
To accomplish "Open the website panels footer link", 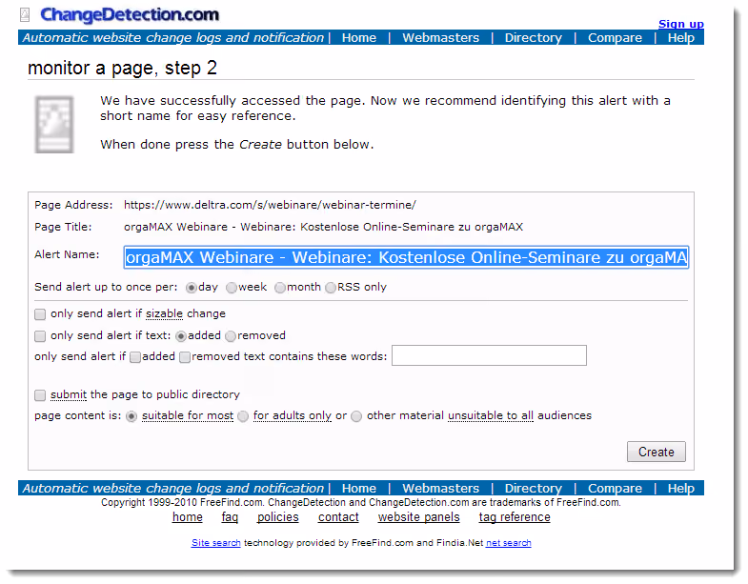I will point(419,517).
